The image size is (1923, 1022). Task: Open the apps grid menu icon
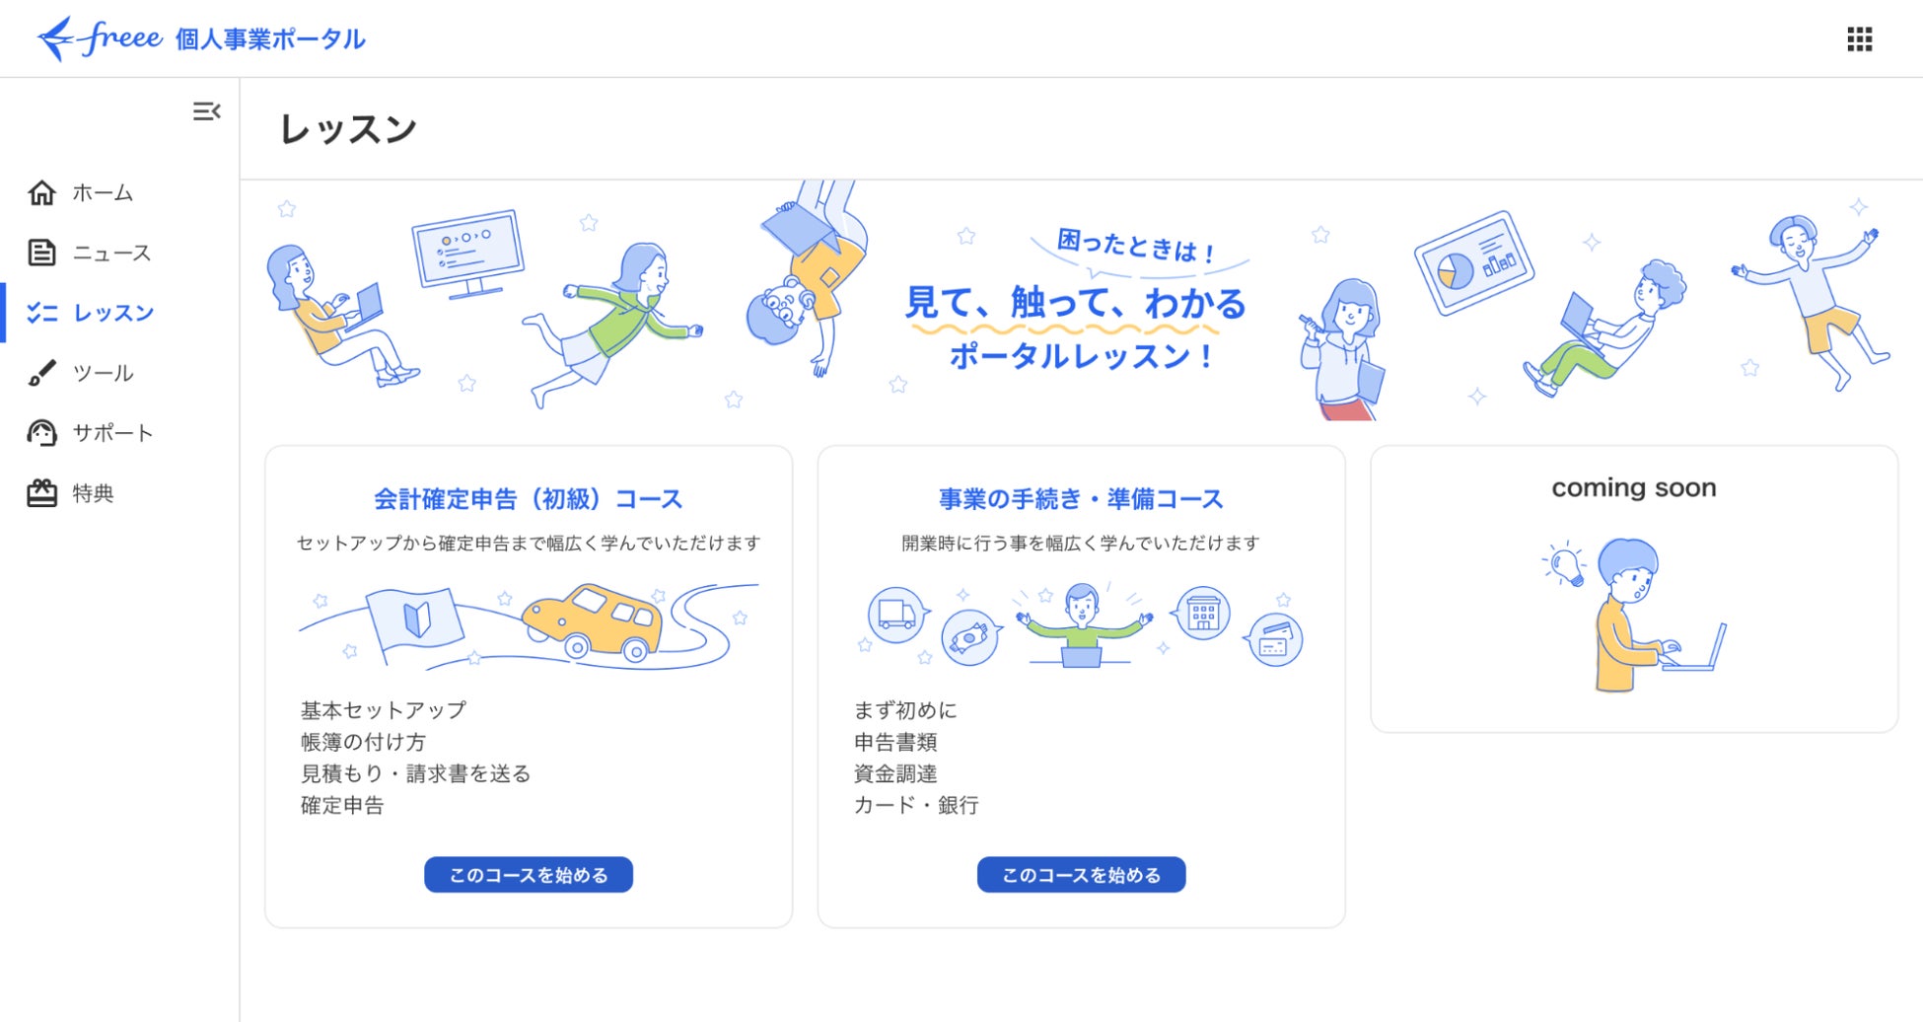click(1859, 39)
